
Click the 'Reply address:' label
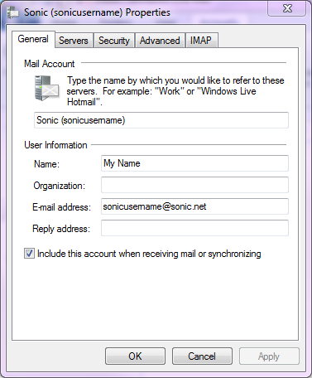click(x=61, y=229)
